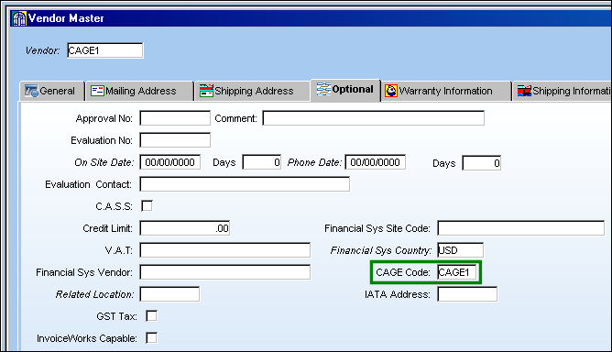612x352 pixels.
Task: Click the On Site Date label
Action: (104, 162)
